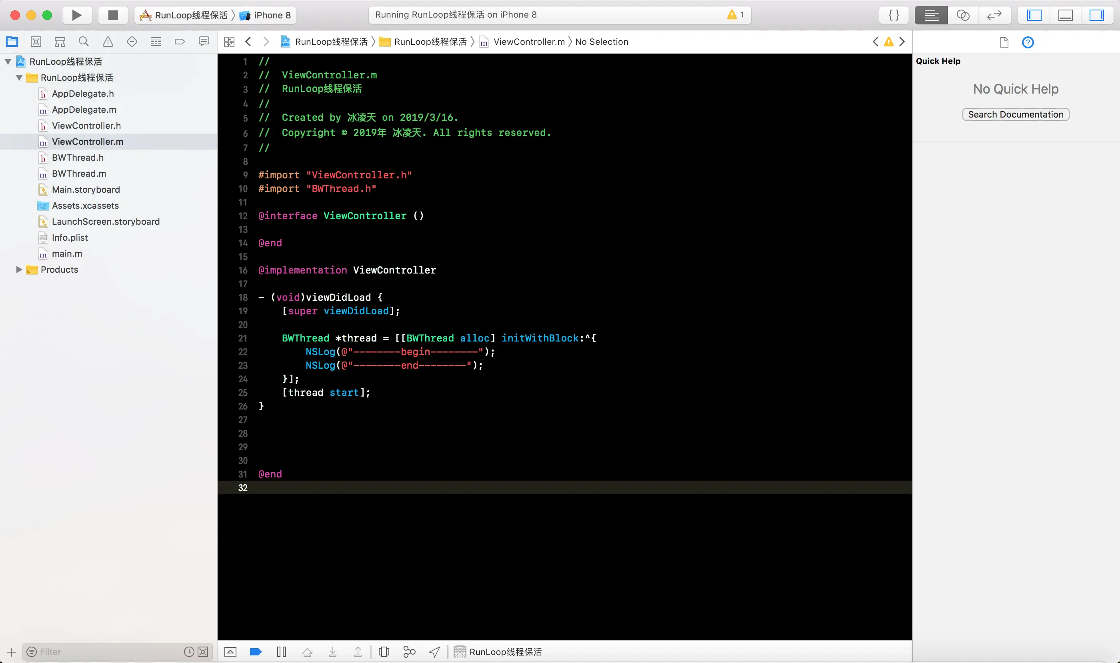
Task: Click the Search Documentation button
Action: 1016,114
